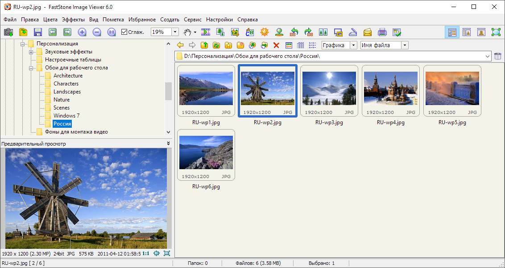Go up one folder level icon
505x268 pixels.
click(204, 45)
